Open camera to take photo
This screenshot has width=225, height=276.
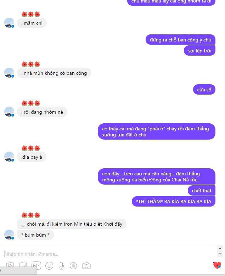click(x=86, y=266)
